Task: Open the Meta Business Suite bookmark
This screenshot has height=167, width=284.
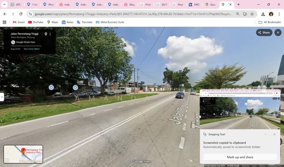Action: click(110, 22)
